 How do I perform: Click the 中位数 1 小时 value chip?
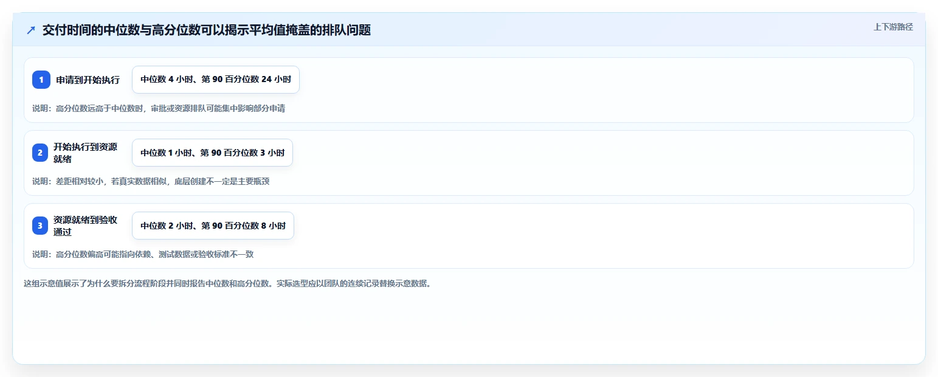click(212, 153)
